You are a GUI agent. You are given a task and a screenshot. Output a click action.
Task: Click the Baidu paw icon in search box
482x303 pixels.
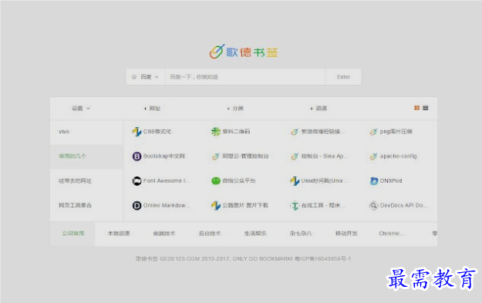pyautogui.click(x=134, y=77)
